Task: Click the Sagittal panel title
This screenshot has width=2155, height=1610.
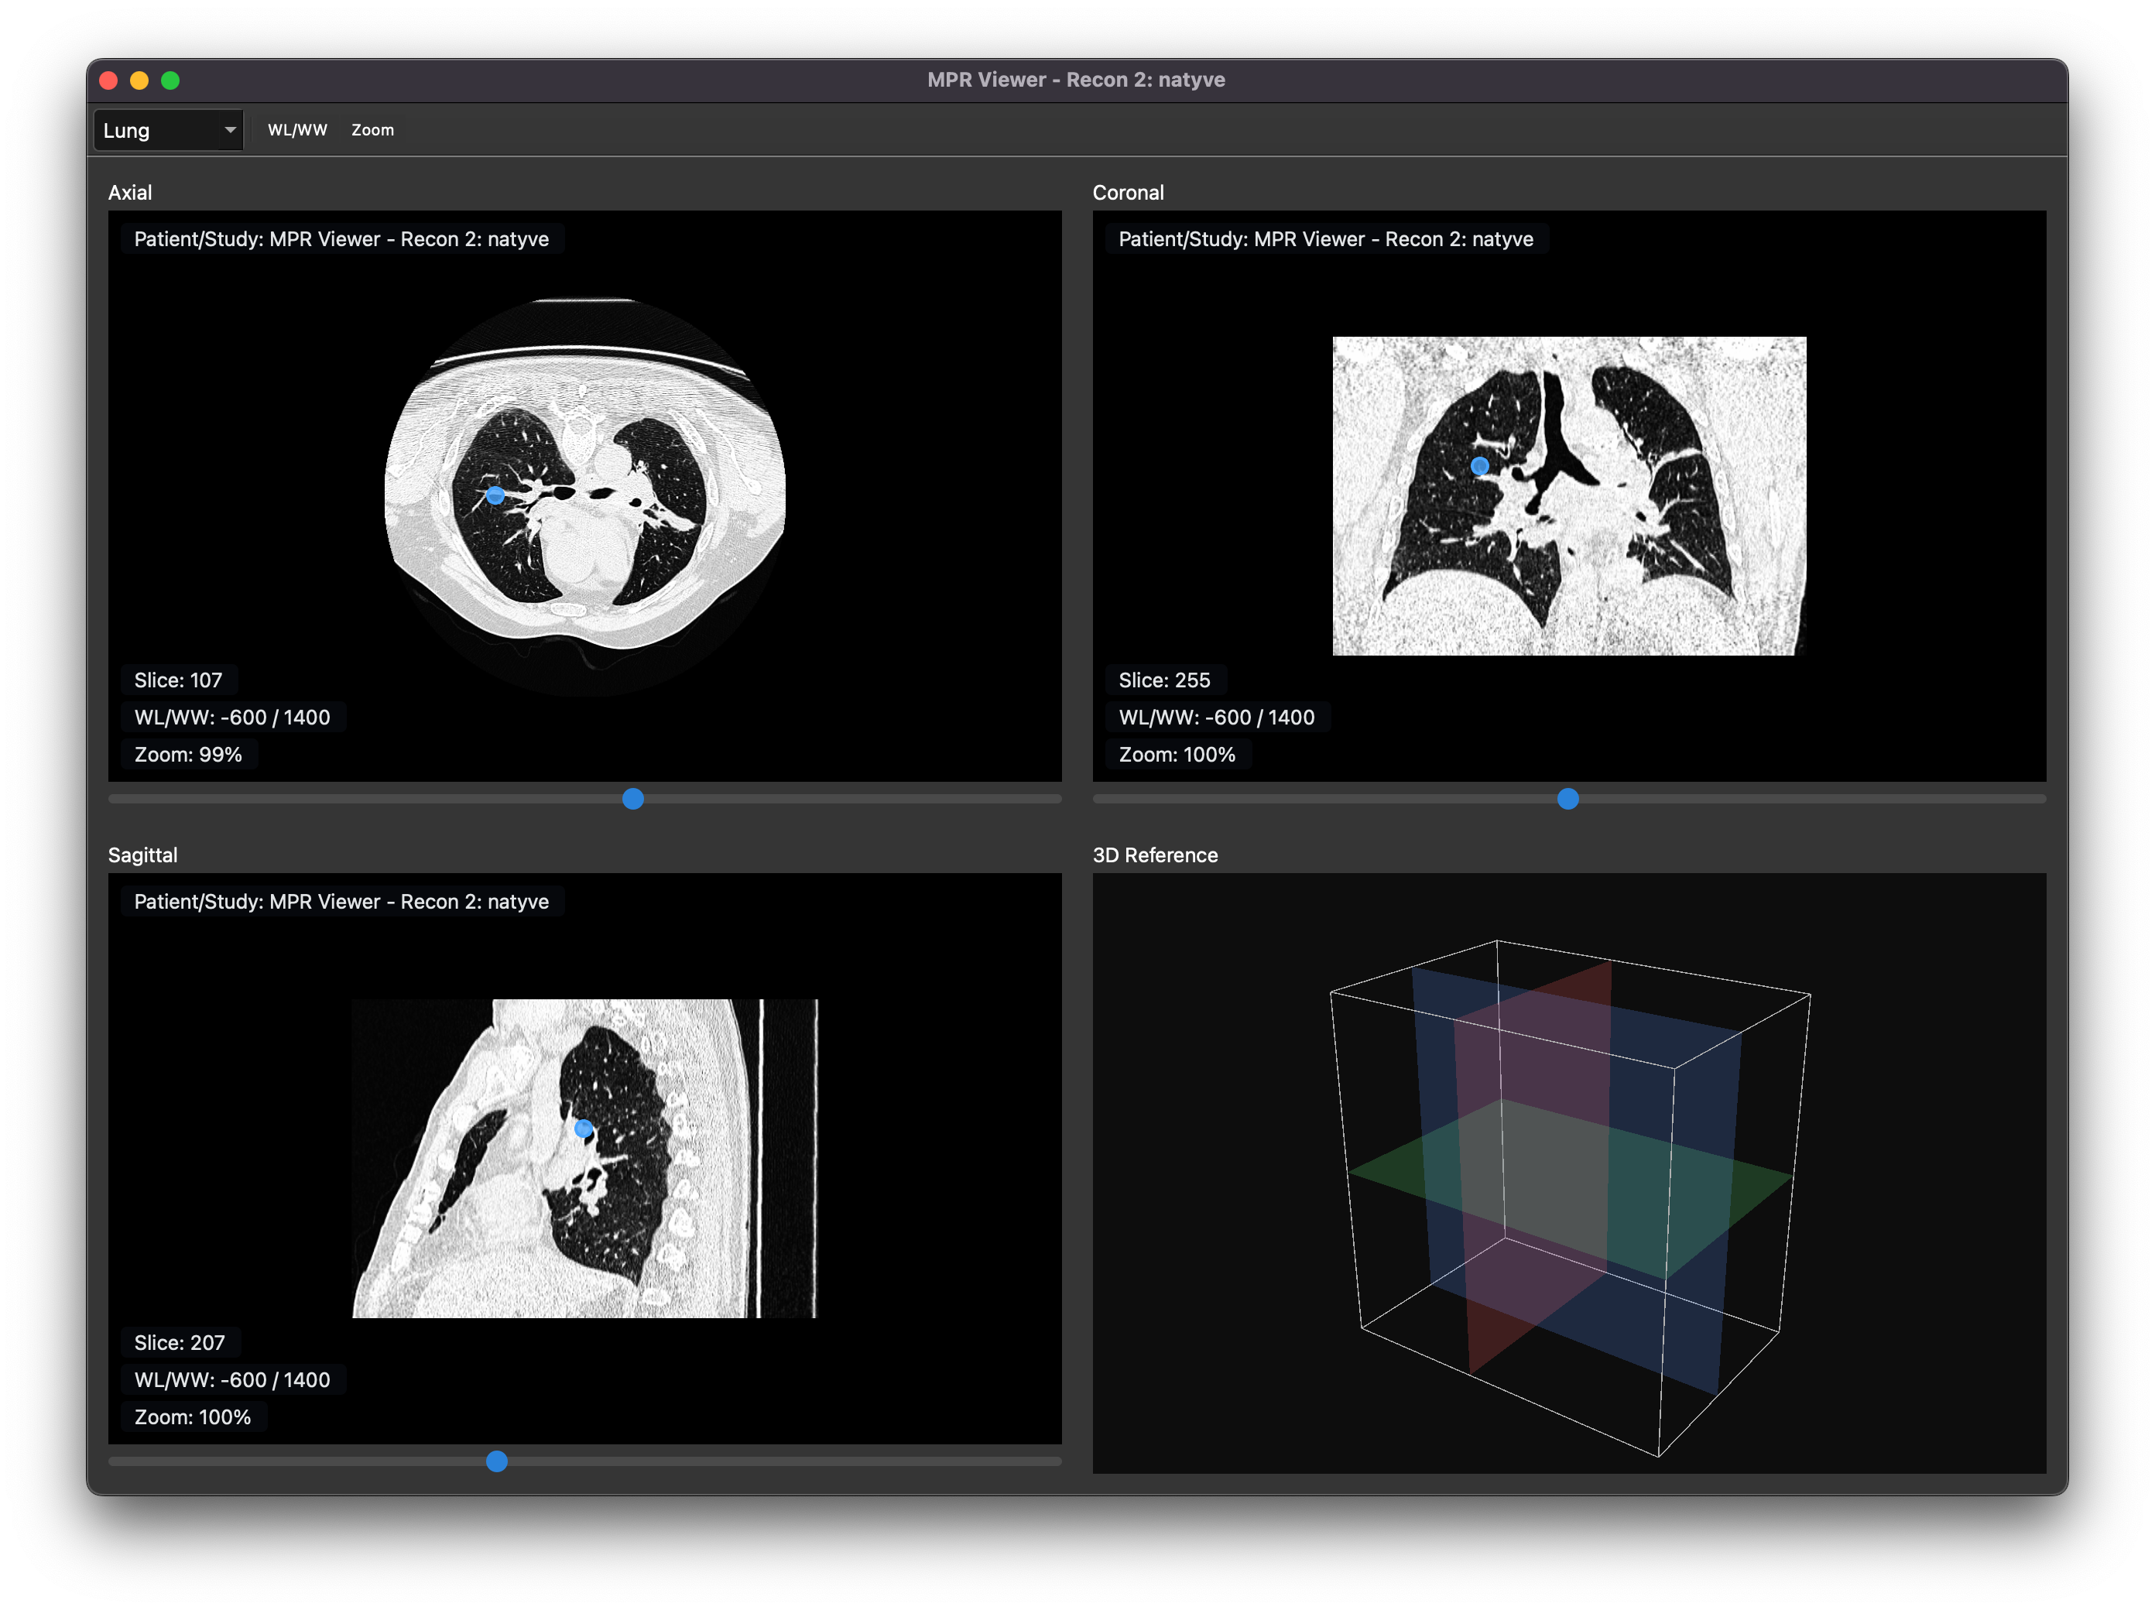Action: tap(142, 855)
